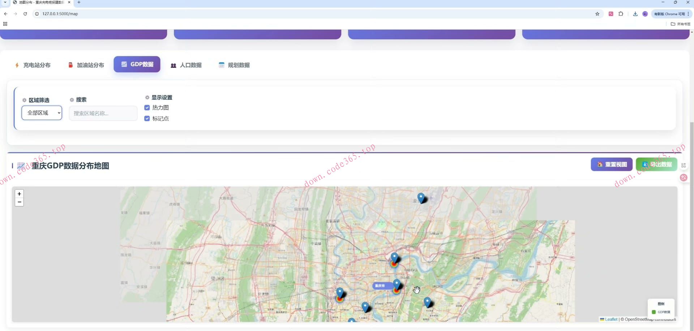Click the topmost blue map marker pin

click(421, 197)
